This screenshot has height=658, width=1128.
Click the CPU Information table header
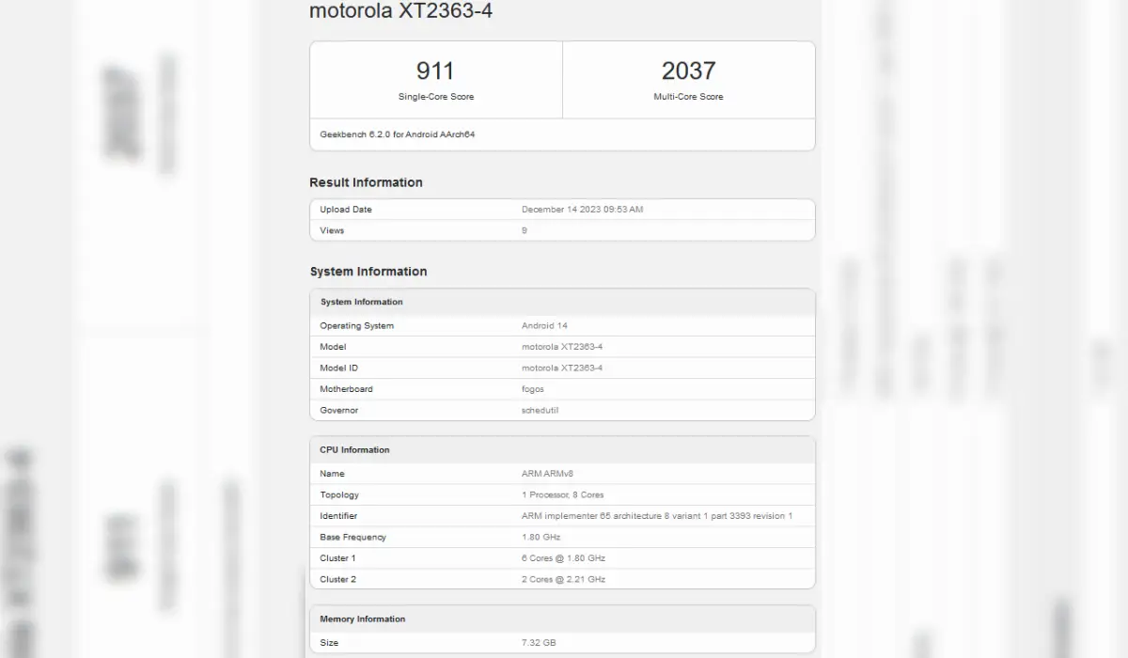pos(354,449)
